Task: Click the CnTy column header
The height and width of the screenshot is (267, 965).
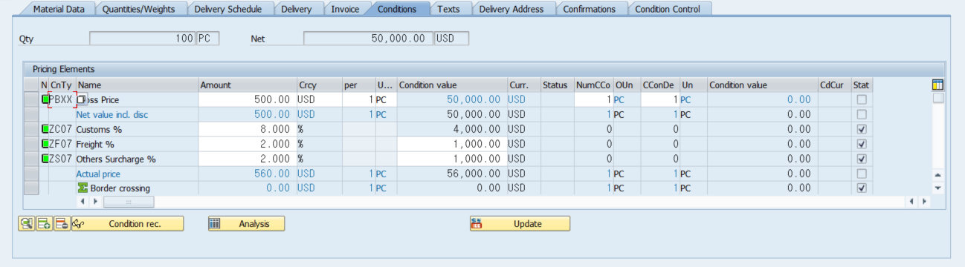Action: coord(62,85)
